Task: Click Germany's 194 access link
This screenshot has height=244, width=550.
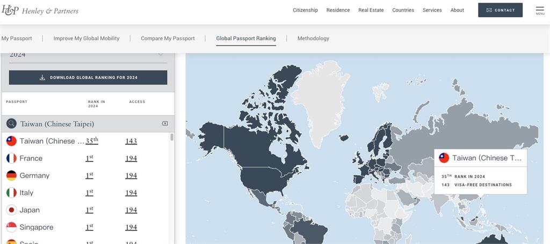Action: point(131,175)
